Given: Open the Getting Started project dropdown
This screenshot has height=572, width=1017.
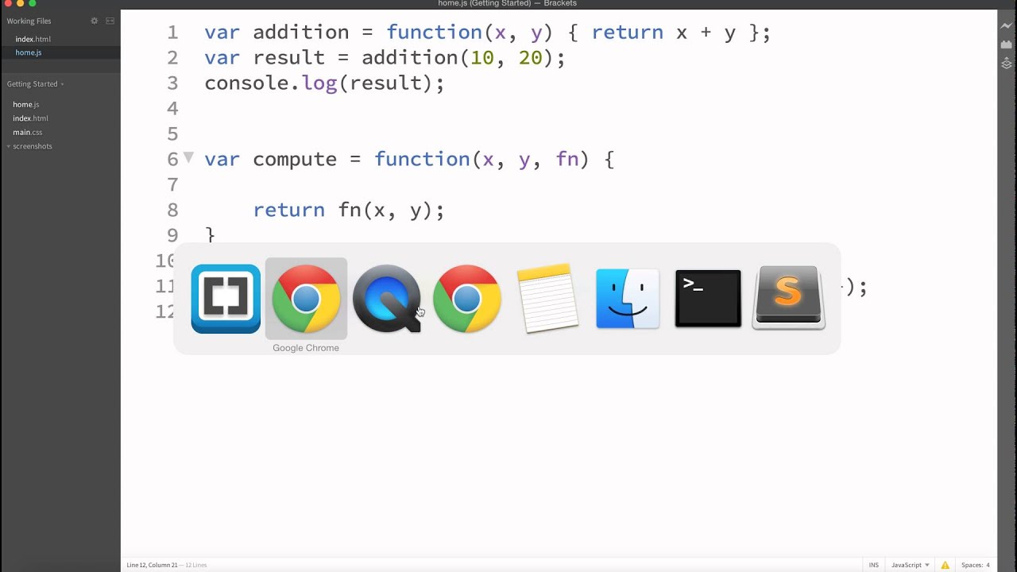Looking at the screenshot, I should (x=35, y=84).
